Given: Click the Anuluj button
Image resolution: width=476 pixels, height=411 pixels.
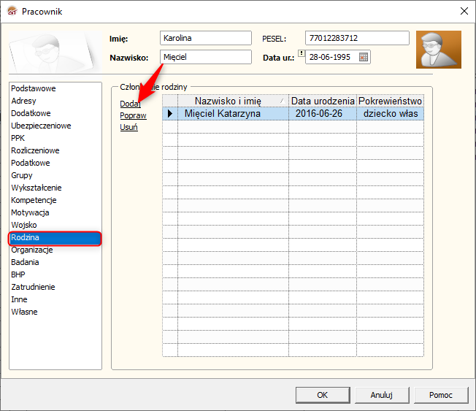Looking at the screenshot, I should coord(382,395).
